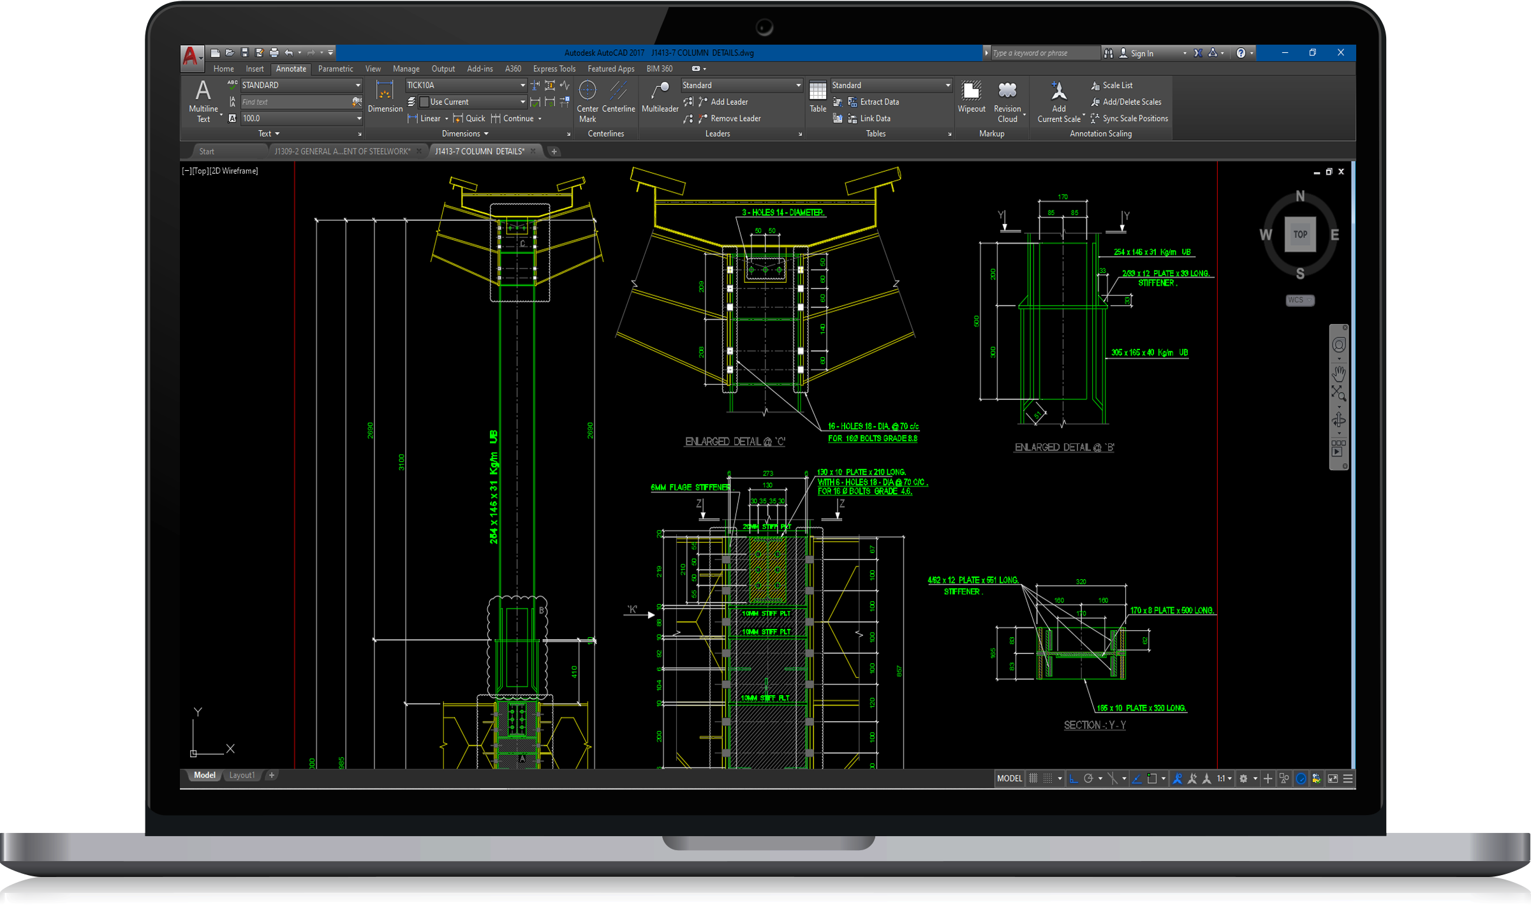Click Sign In button

click(x=1136, y=54)
